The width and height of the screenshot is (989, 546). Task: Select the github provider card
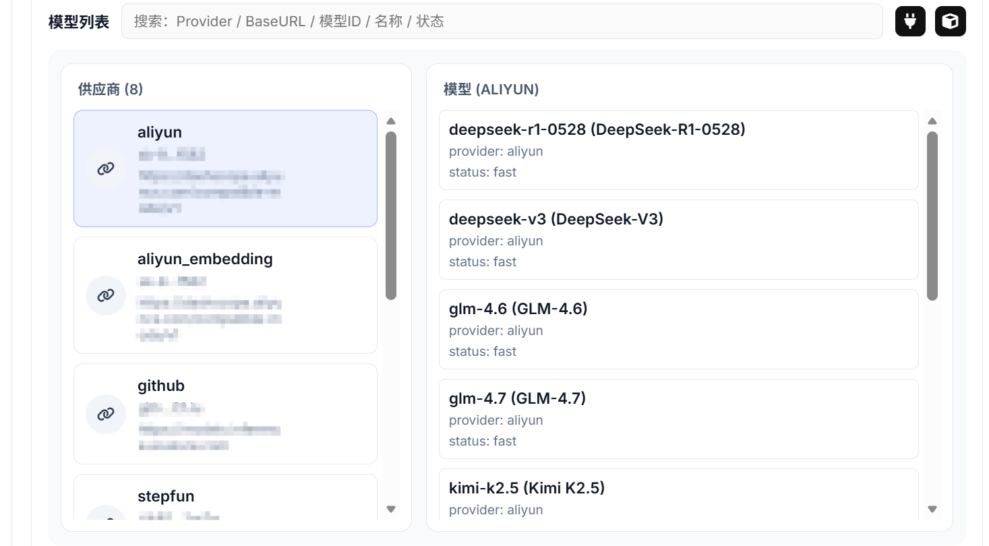click(225, 414)
